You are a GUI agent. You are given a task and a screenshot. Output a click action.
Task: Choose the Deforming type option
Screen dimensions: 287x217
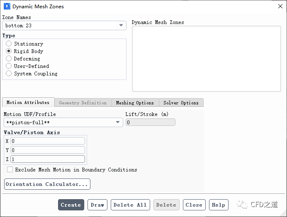click(9, 59)
